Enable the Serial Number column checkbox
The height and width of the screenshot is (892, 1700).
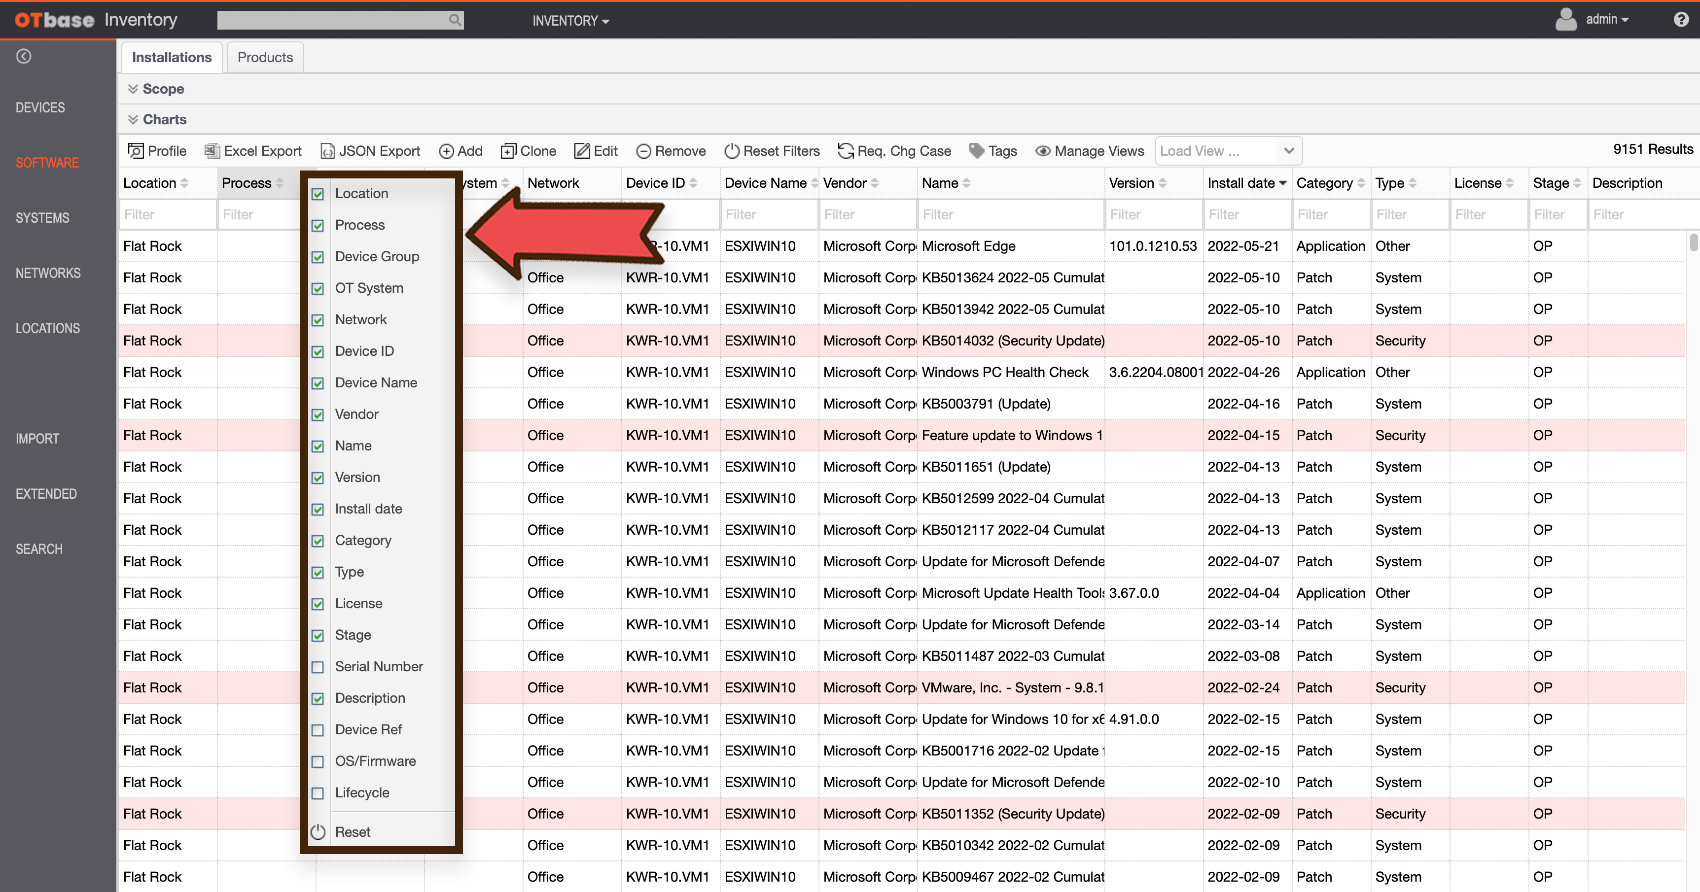click(318, 667)
